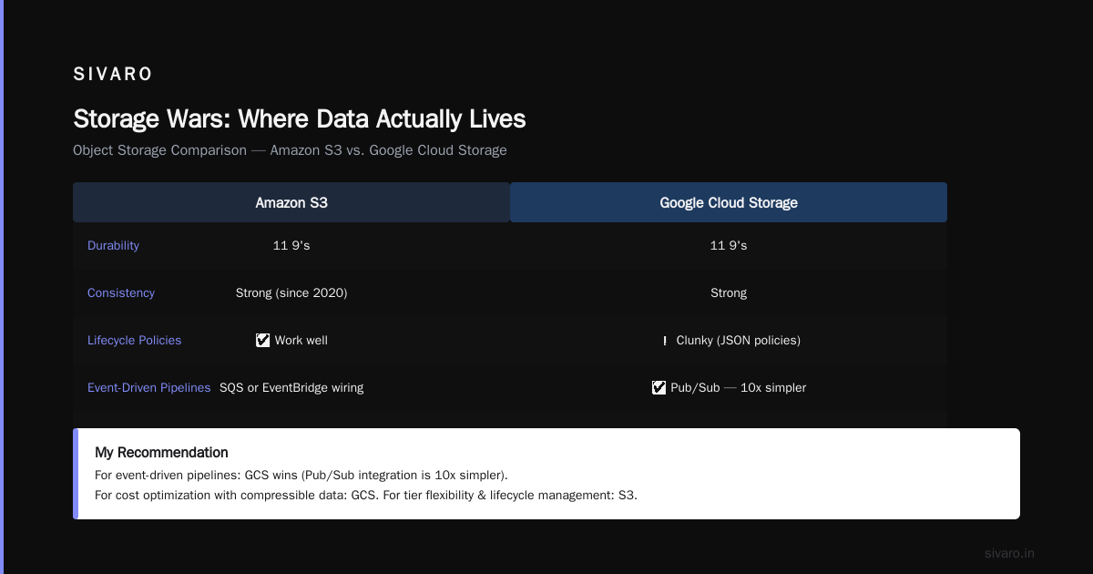Click the Lifecycle Policies row label
1093x574 pixels.
(x=134, y=340)
